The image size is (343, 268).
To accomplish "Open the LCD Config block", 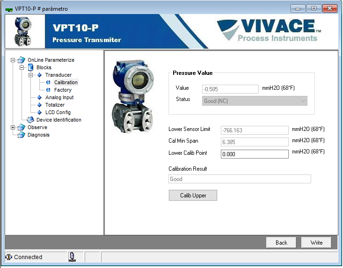I will (x=58, y=112).
